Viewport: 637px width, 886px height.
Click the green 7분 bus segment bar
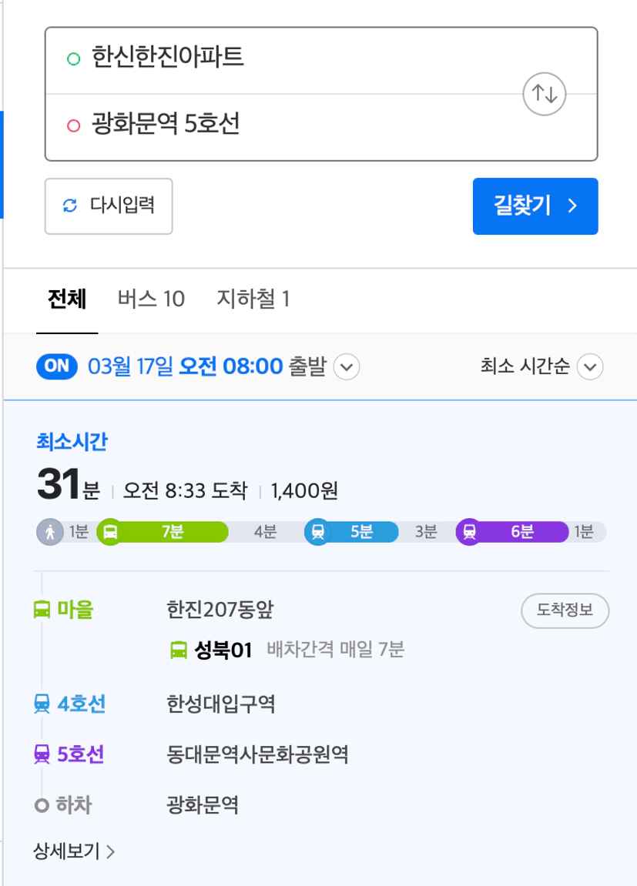pos(163,532)
